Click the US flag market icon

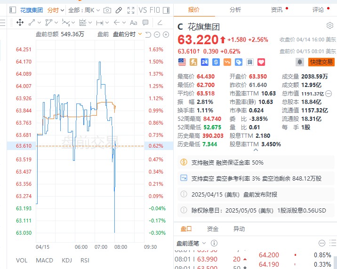click(182, 62)
